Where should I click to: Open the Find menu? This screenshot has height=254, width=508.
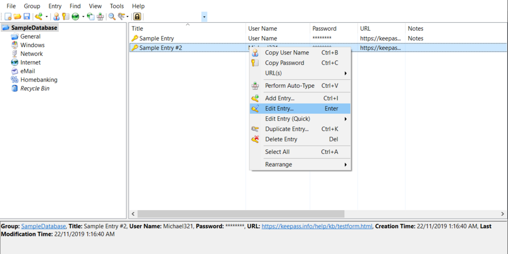pyautogui.click(x=75, y=6)
